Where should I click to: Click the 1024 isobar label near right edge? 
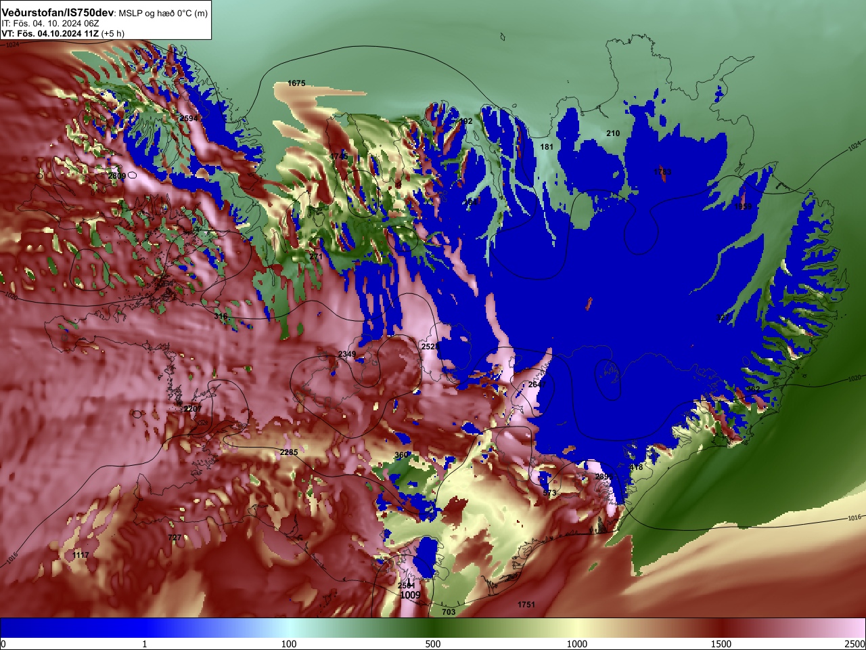click(854, 146)
